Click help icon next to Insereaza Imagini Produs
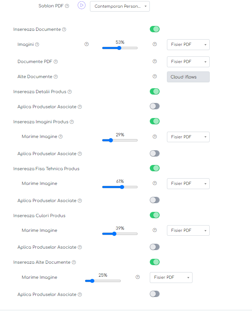 [x=72, y=122]
